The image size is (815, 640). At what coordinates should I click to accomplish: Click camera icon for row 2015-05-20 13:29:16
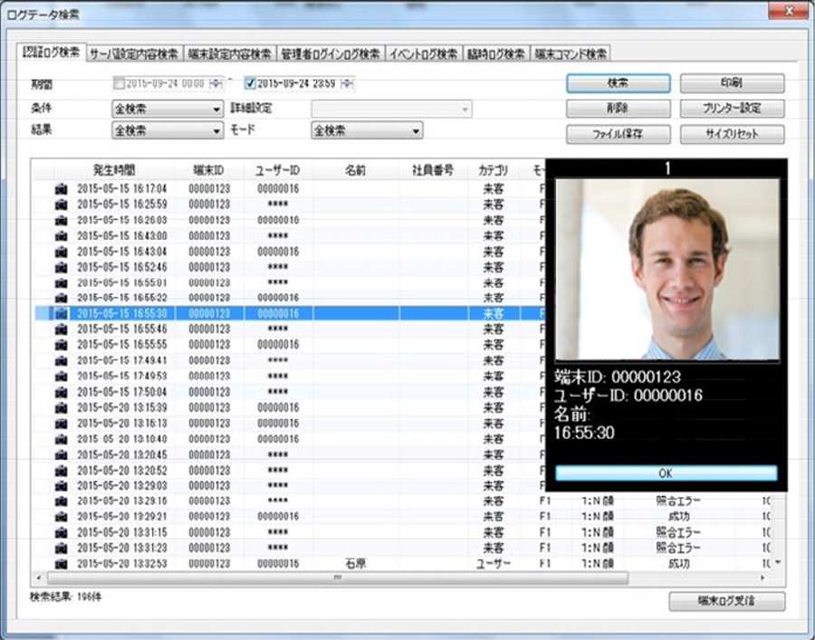pos(61,501)
